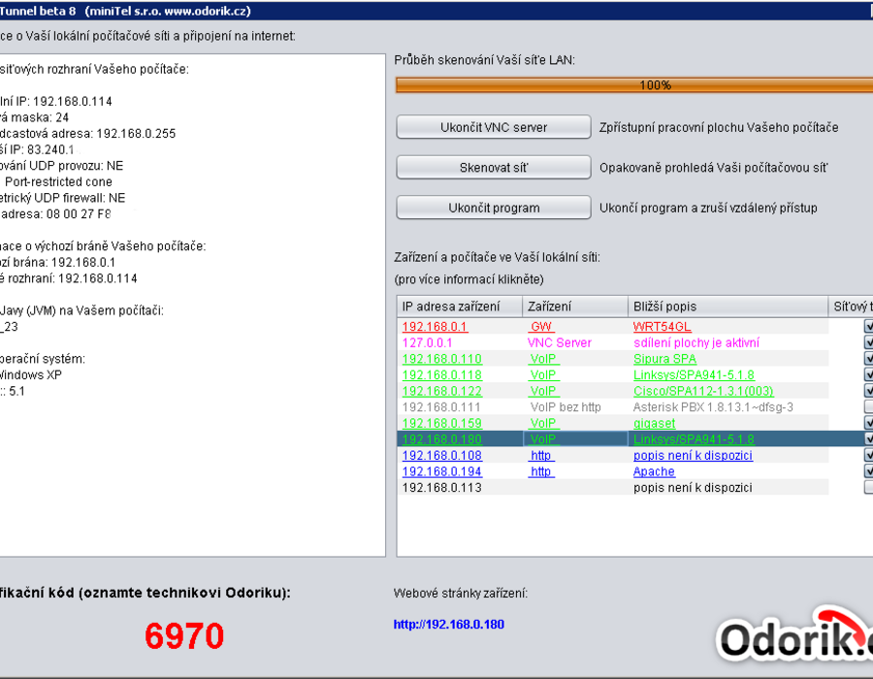873x679 pixels.
Task: Toggle checkbox for 127.0.0.1 VNC Server row
Action: tap(868, 342)
